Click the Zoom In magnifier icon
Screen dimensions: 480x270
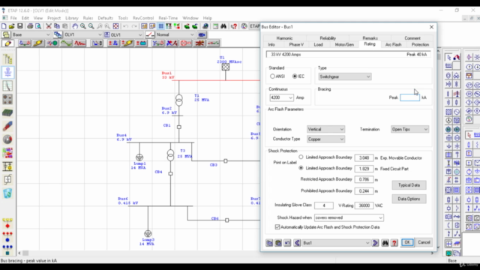click(x=83, y=26)
